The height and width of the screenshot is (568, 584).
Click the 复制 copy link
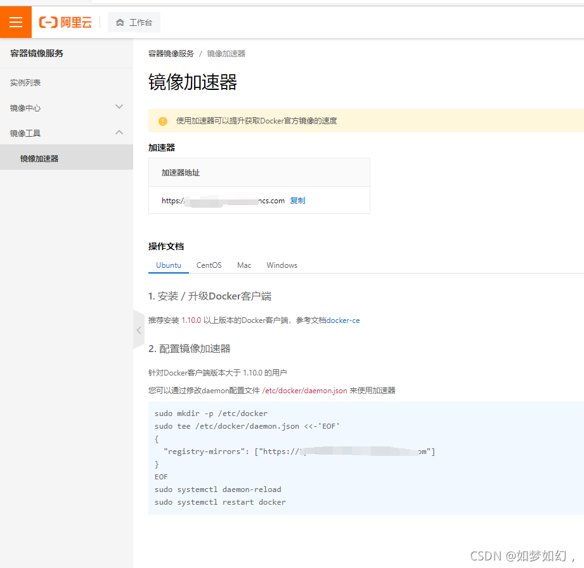tap(297, 200)
